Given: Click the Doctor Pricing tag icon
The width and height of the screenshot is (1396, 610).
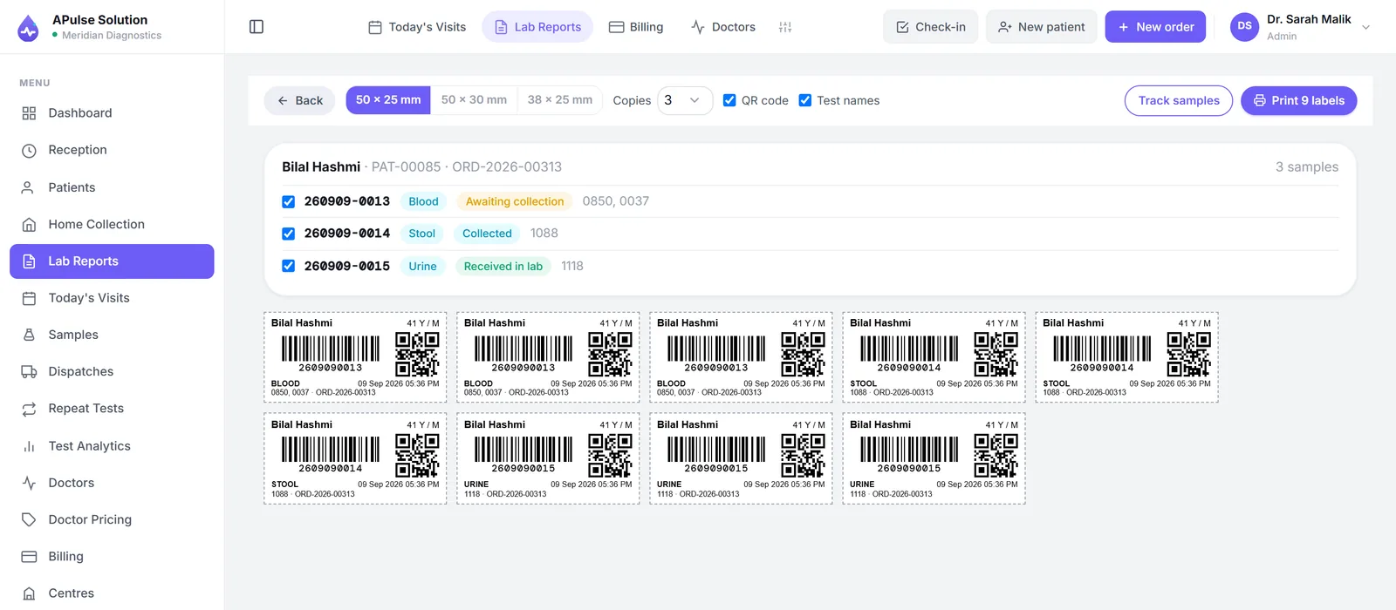Looking at the screenshot, I should [x=29, y=519].
